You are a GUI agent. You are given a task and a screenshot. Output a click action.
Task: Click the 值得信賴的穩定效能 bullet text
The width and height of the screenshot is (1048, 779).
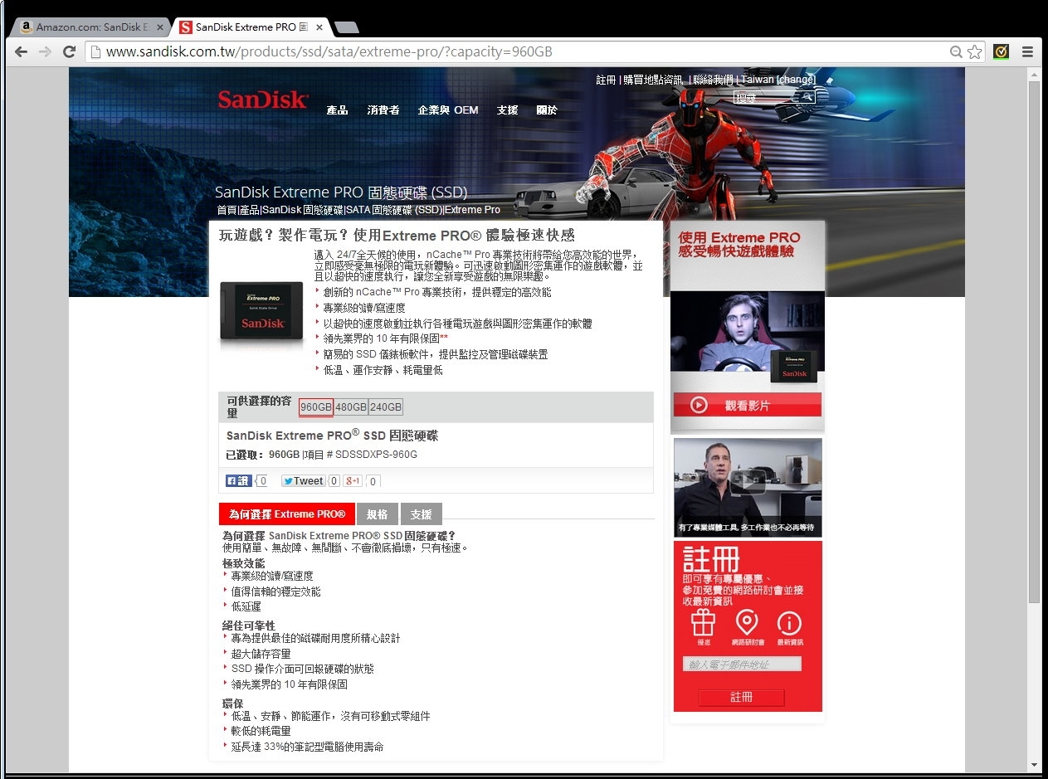click(x=276, y=592)
